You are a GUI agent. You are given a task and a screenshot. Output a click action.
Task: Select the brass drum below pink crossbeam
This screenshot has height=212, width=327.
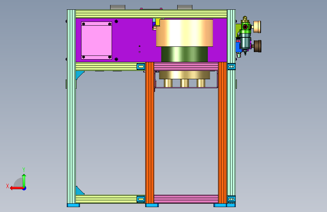point(184,75)
